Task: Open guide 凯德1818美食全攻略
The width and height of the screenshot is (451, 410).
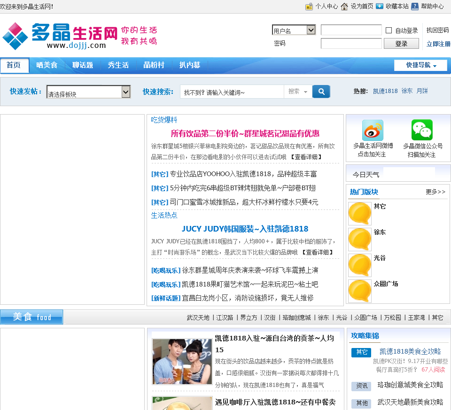Action: pos(410,351)
